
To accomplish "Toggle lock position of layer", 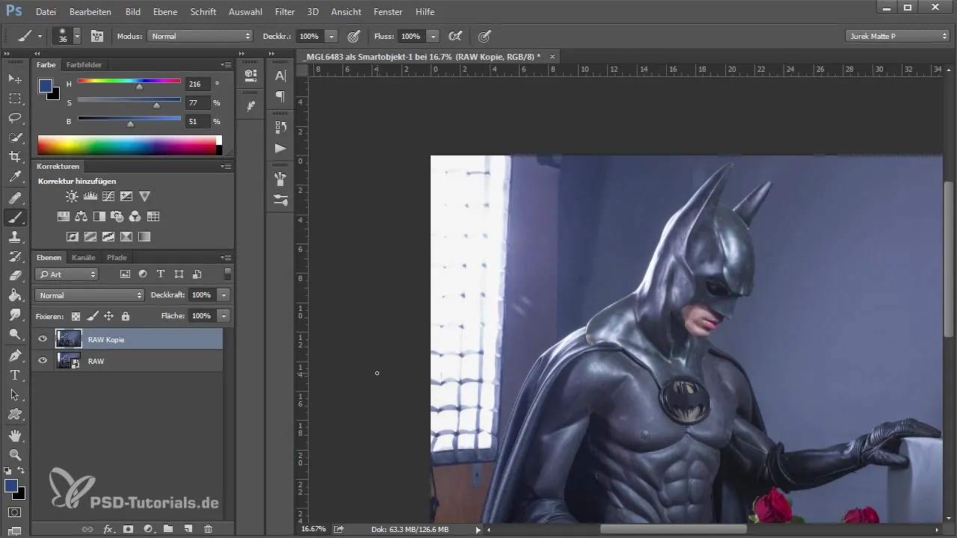I will (109, 316).
